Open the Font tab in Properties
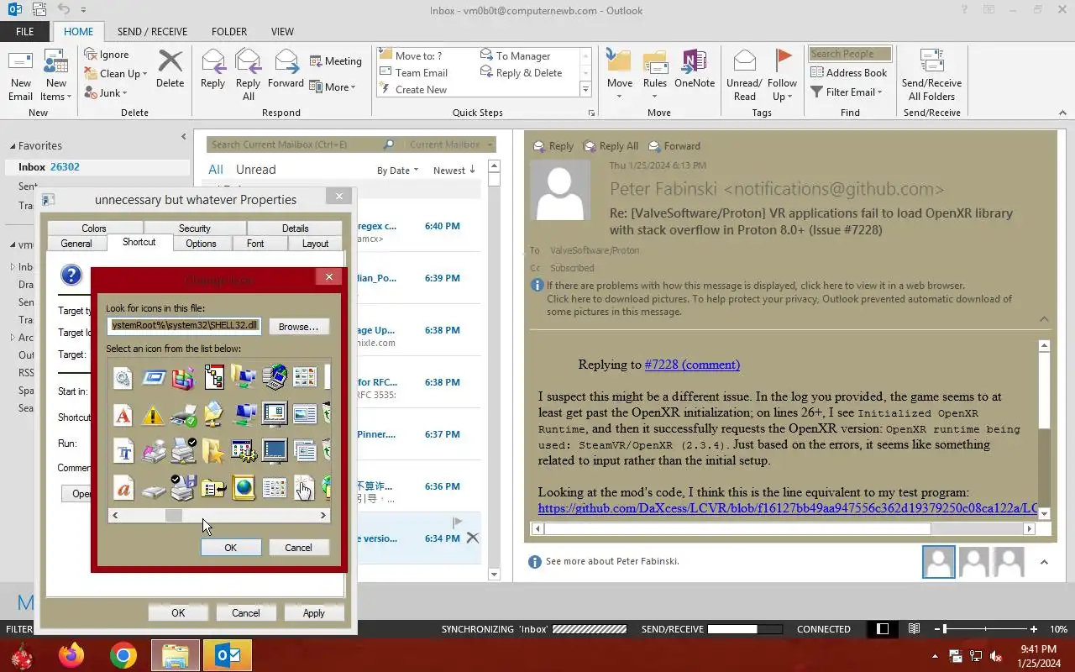This screenshot has width=1075, height=672. 255,243
